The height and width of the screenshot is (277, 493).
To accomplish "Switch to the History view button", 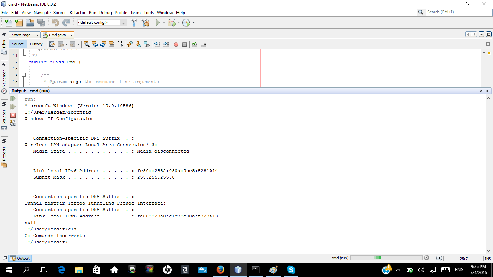I will pyautogui.click(x=36, y=44).
